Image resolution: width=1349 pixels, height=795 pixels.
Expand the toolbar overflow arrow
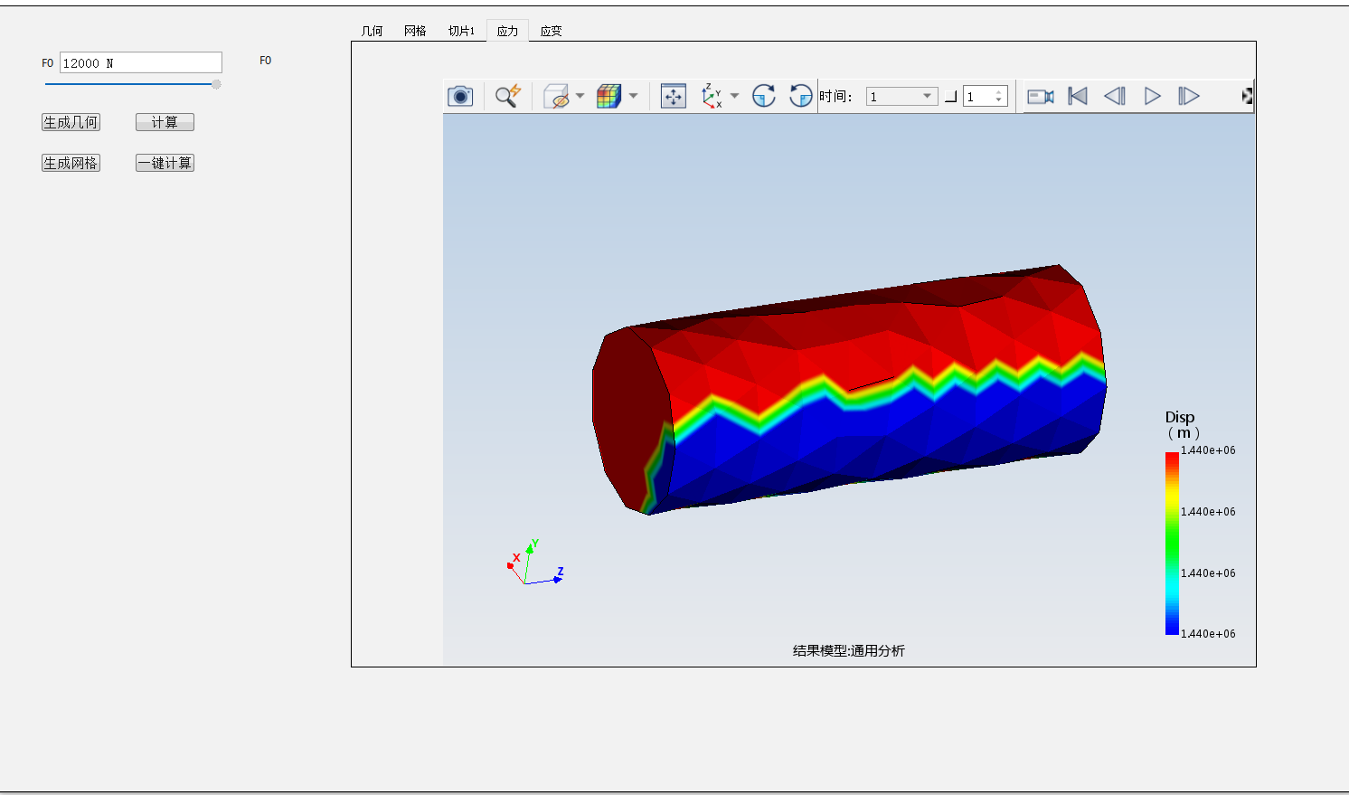(x=1248, y=96)
